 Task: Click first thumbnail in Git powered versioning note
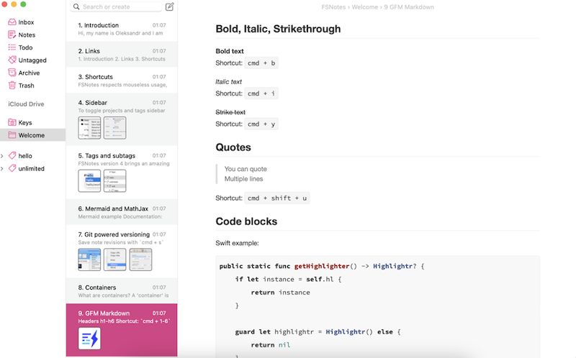[89, 260]
